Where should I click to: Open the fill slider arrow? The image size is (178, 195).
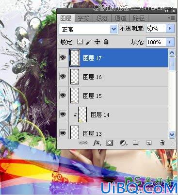click(x=170, y=42)
